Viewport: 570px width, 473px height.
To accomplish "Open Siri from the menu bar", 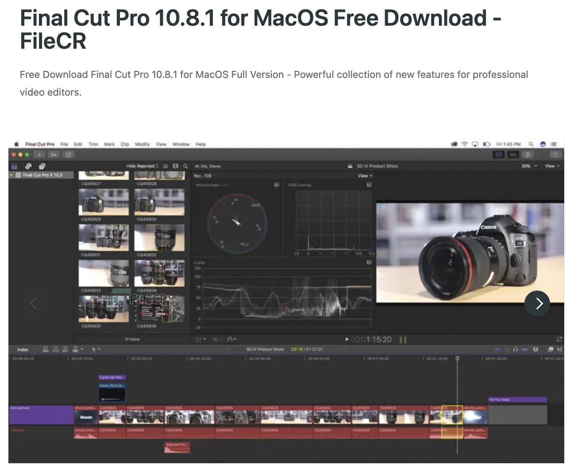I will point(543,144).
